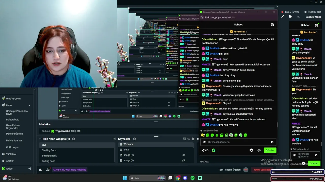The height and width of the screenshot is (182, 325).
Task: Click the Chrome popout chat scrollbar
Action: coord(277,125)
